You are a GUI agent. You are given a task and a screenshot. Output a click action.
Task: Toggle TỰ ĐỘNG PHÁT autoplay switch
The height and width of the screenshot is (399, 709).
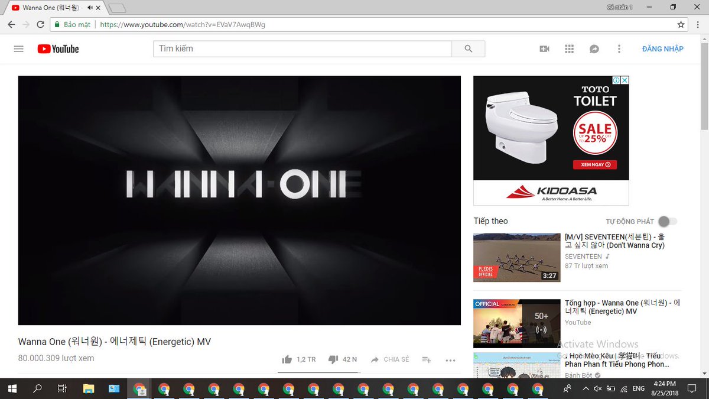[668, 221]
